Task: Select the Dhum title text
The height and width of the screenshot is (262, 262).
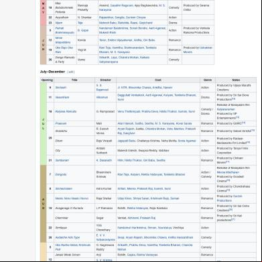Action: (59, 141)
